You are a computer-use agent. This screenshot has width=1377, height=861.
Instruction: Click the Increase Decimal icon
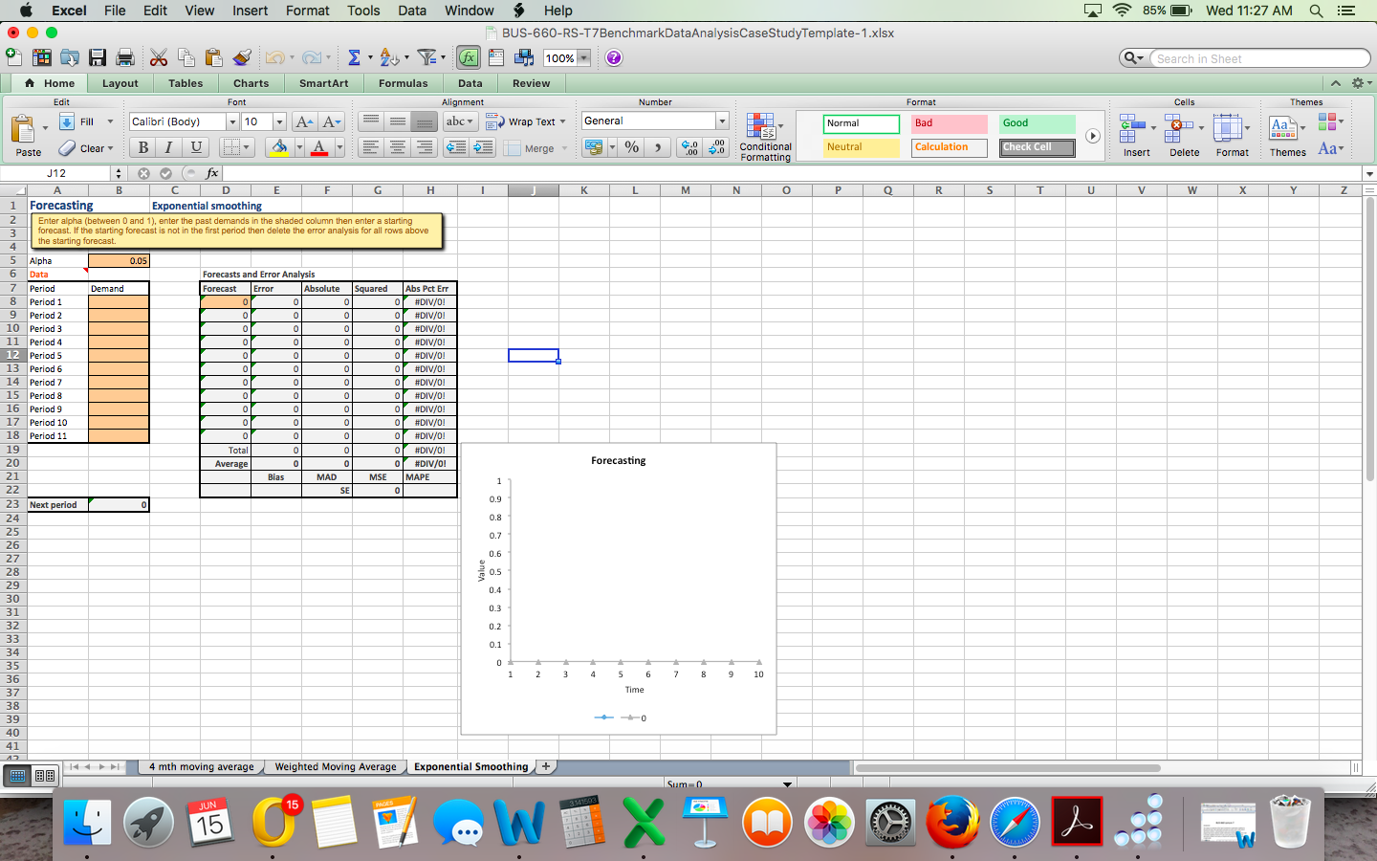[689, 147]
